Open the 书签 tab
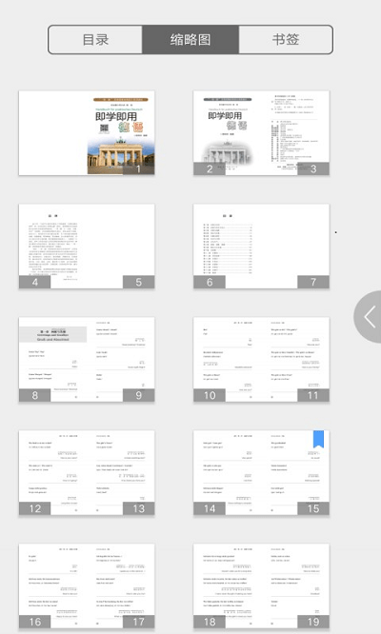This screenshot has height=634, width=381. click(286, 40)
